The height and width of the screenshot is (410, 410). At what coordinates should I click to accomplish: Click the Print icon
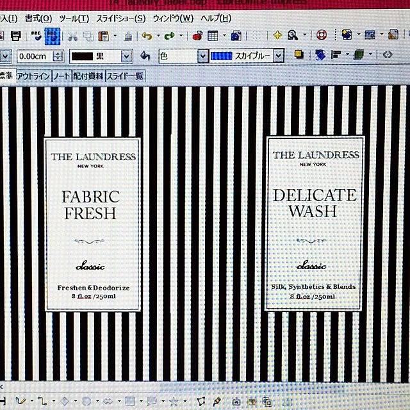click(x=16, y=36)
